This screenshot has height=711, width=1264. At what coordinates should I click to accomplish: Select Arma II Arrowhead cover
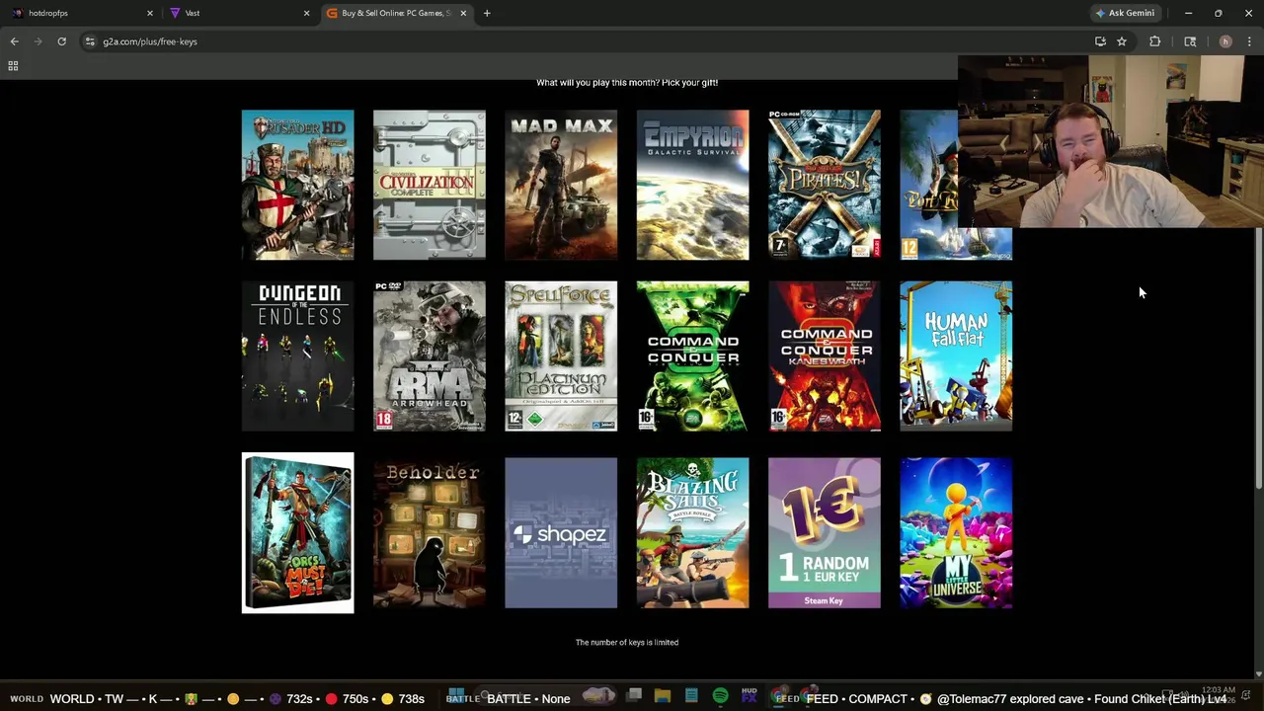tap(430, 356)
